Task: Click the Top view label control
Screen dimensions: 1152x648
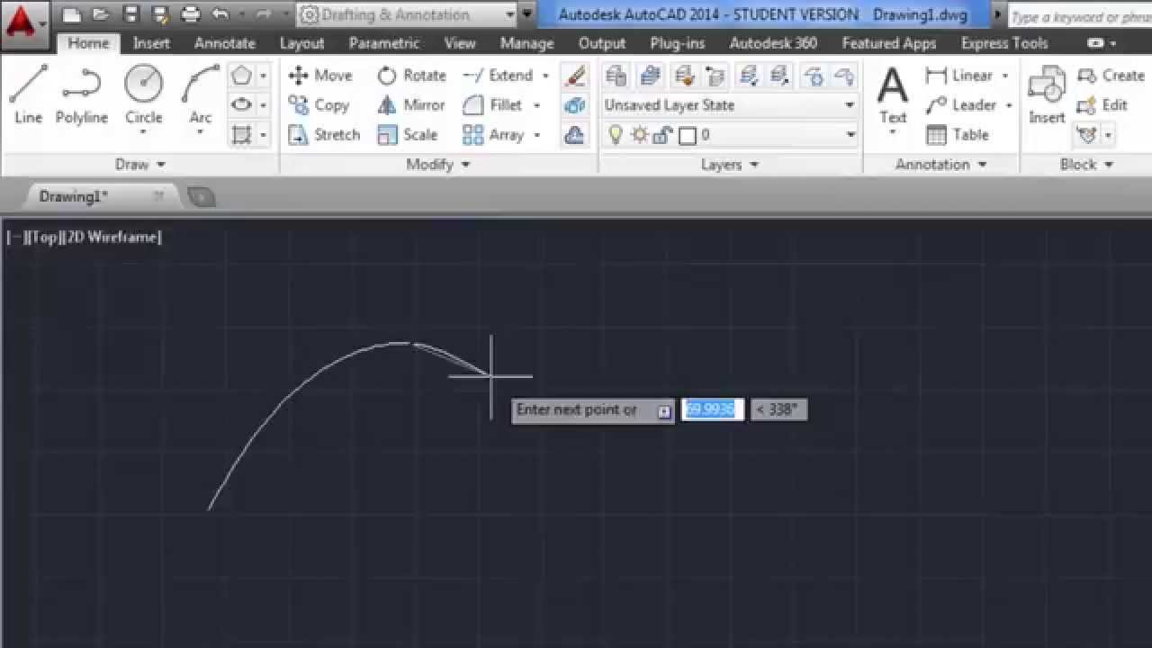Action: [x=45, y=238]
